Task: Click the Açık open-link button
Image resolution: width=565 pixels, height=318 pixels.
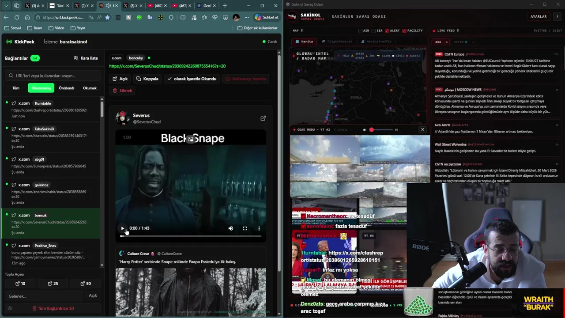Action: pos(120,79)
